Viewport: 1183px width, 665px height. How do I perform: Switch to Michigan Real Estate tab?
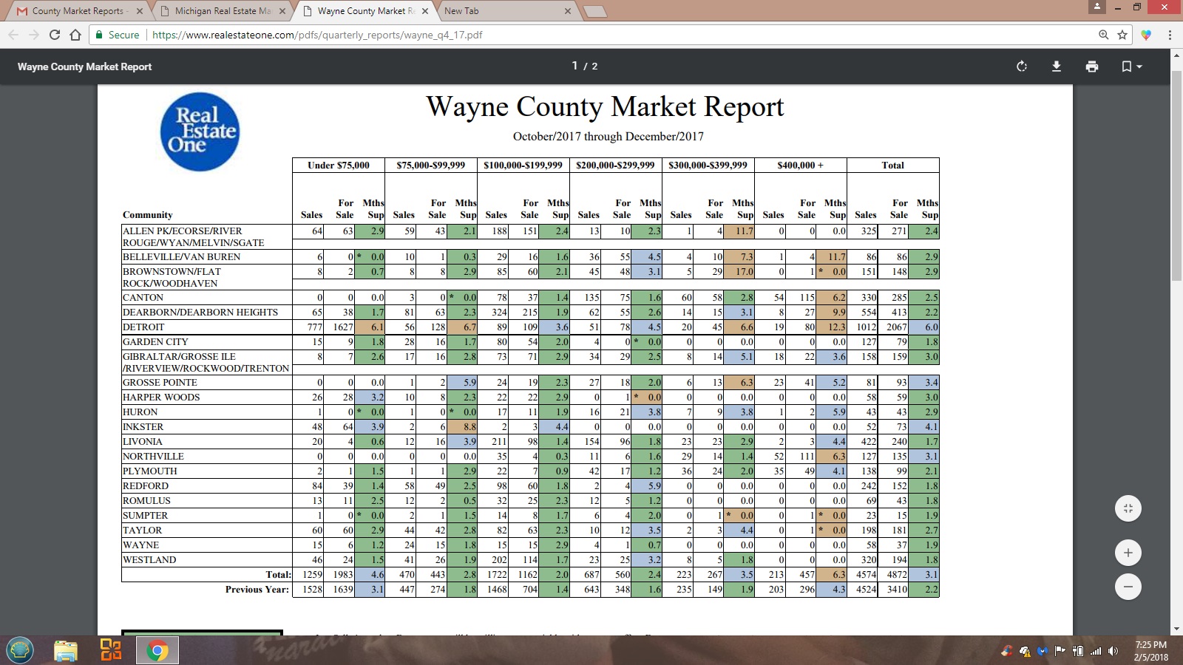coord(222,11)
